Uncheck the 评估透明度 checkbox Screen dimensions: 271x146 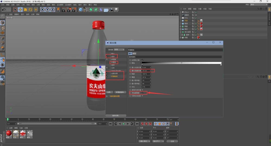(142, 93)
